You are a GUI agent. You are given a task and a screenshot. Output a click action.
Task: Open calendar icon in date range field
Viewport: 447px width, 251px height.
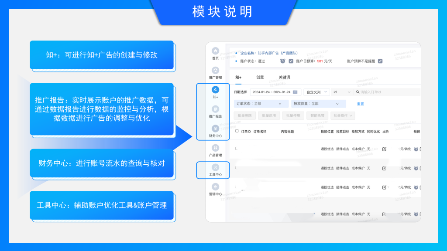coord(295,92)
